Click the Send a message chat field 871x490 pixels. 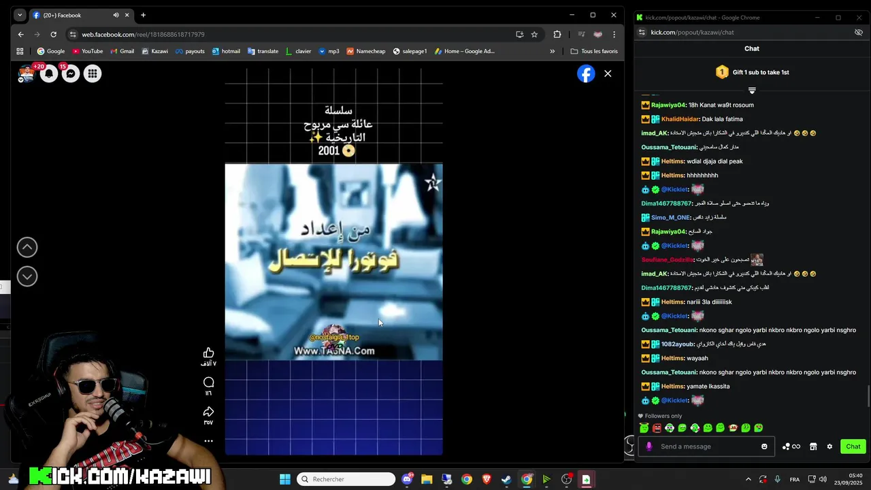[705, 446]
